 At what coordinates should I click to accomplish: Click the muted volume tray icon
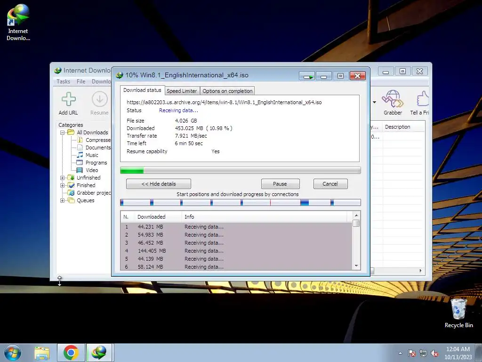coord(434,353)
